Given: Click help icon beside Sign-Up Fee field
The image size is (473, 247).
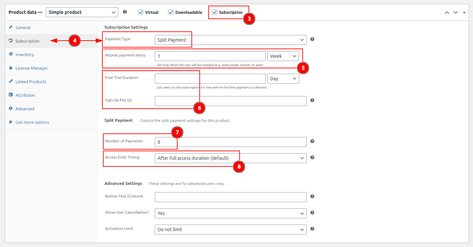Looking at the screenshot, I should pos(312,100).
